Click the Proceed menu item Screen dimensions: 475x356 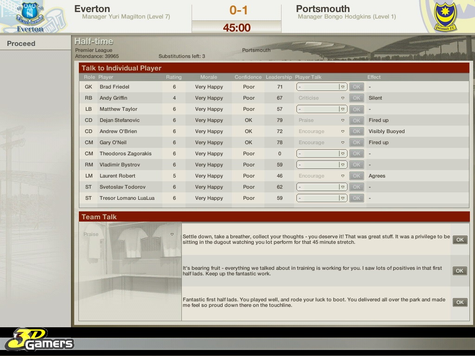pos(21,44)
